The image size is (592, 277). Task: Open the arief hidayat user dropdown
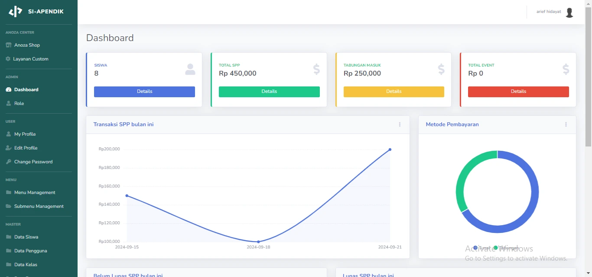(549, 12)
